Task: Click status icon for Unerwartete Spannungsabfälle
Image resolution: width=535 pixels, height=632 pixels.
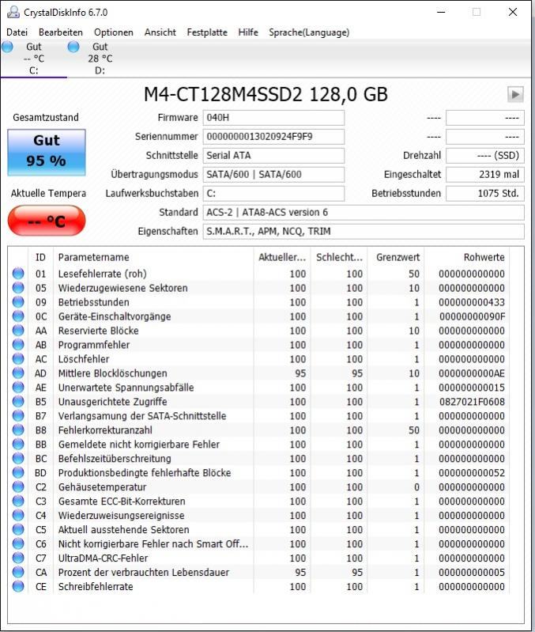Action: pyautogui.click(x=18, y=388)
